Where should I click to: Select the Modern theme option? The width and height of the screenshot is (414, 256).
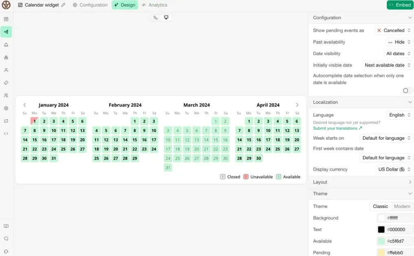pyautogui.click(x=402, y=206)
